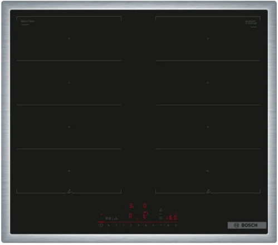The image size is (278, 245).
Task: Set power level 0 on the slider scale
Action: click(x=109, y=226)
